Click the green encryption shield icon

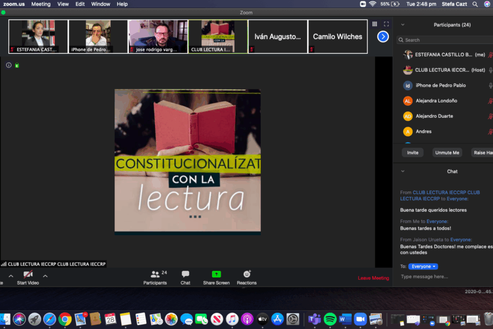pos(17,66)
